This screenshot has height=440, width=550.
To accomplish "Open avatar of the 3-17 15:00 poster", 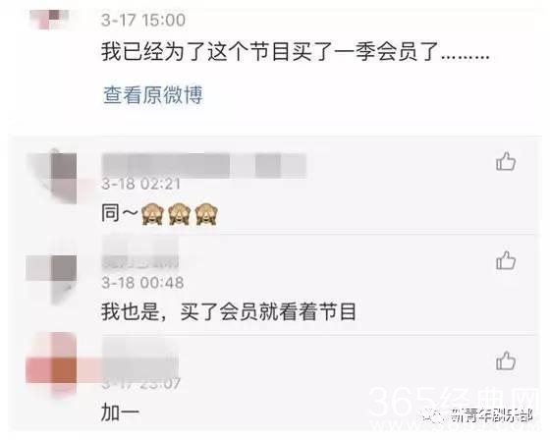I will click(x=49, y=20).
